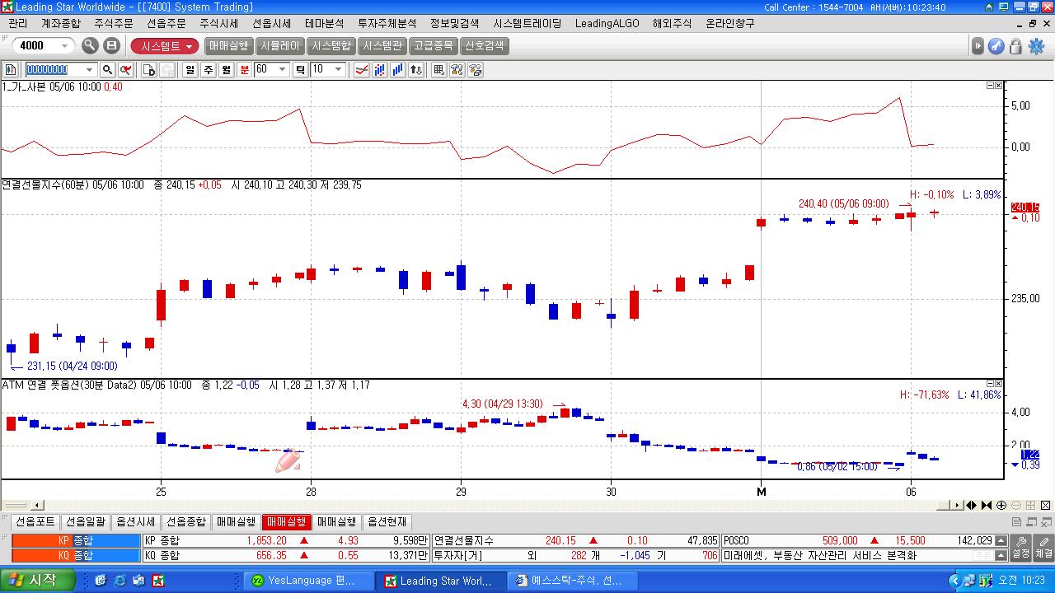Toggle the 일 (daily) period button
Viewport: 1055px width, 593px height.
[x=190, y=70]
